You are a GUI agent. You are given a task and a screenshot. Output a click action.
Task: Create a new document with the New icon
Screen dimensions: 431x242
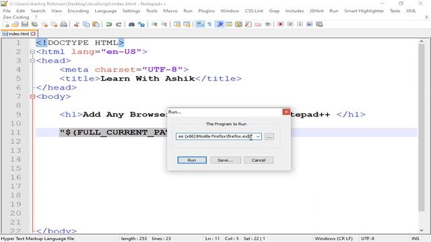tap(6, 24)
